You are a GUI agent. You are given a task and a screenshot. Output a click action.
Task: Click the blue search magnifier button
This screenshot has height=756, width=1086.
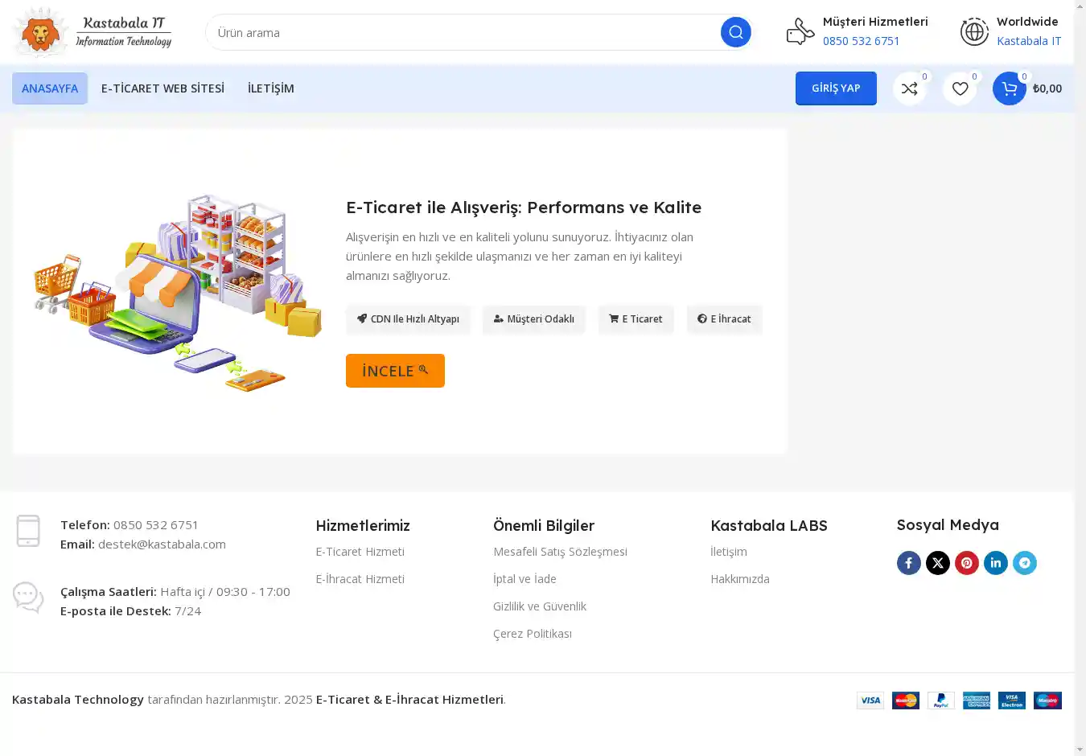click(x=735, y=32)
